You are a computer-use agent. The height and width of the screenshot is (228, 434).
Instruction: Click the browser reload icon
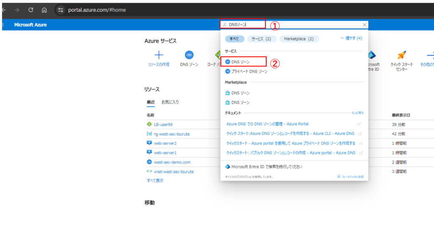[x=31, y=10]
